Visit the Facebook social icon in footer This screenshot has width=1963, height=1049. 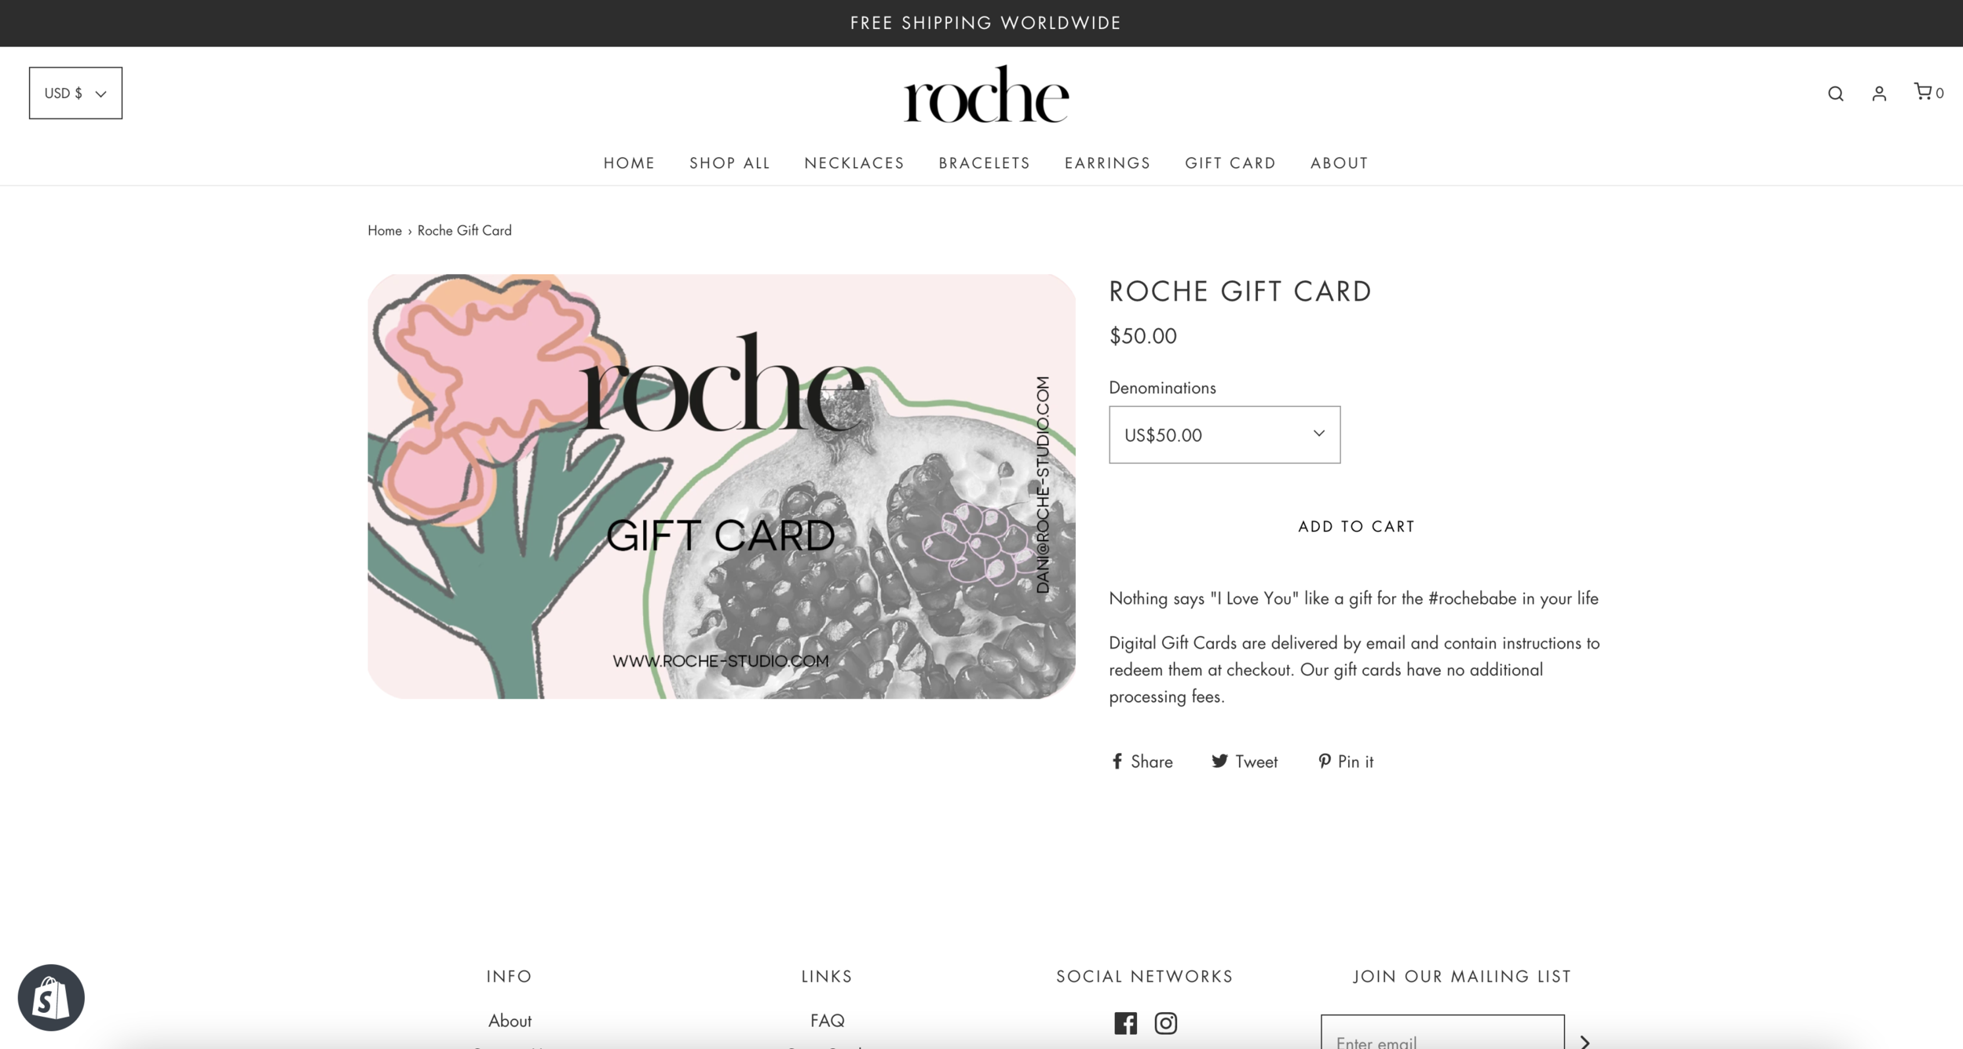click(x=1125, y=1022)
